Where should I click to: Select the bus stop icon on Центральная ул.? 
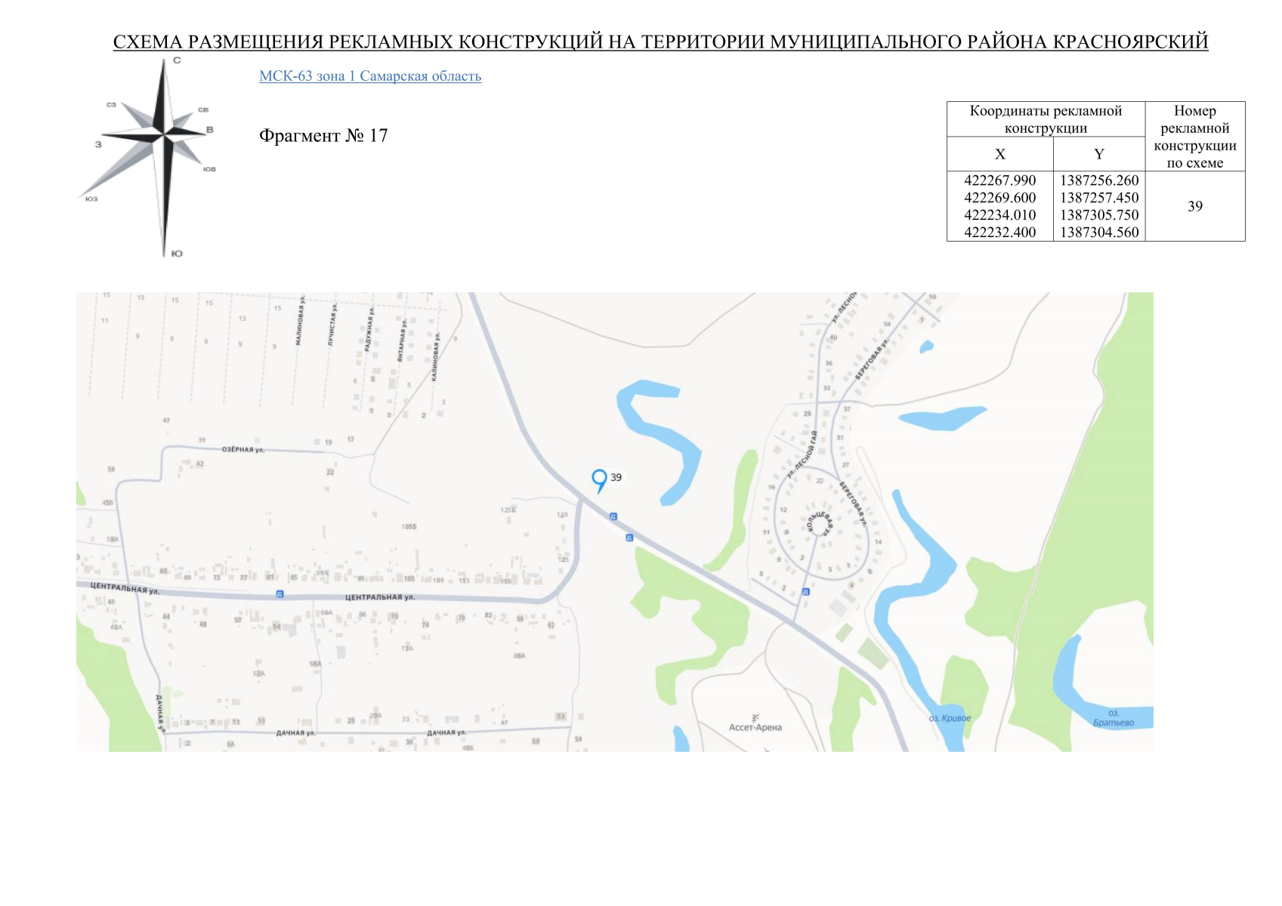coord(280,594)
